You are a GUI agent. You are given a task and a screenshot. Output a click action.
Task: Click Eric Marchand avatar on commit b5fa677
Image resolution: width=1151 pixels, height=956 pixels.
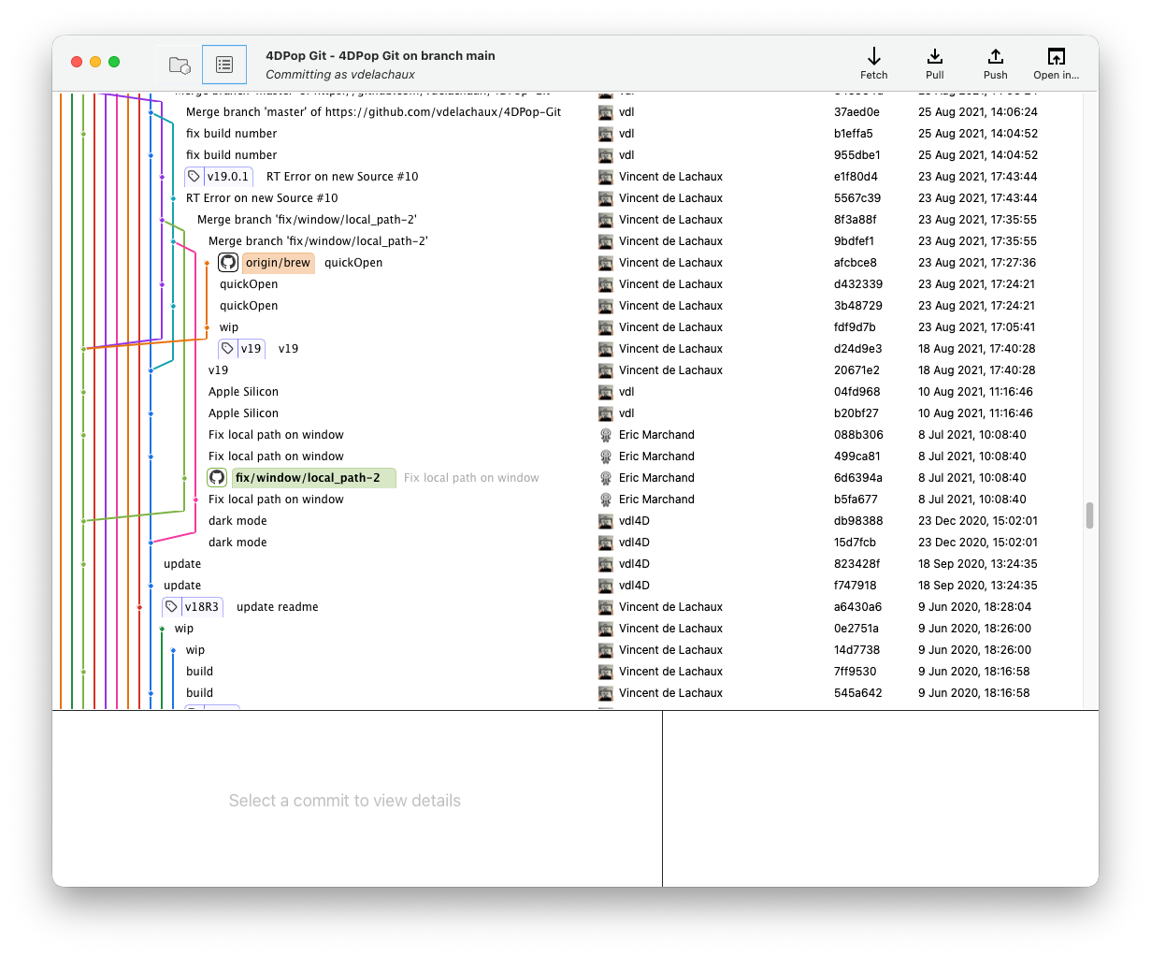pyautogui.click(x=606, y=500)
